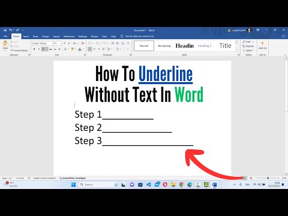Activate the Format Painter
The width and height of the screenshot is (288, 216).
(x=19, y=50)
